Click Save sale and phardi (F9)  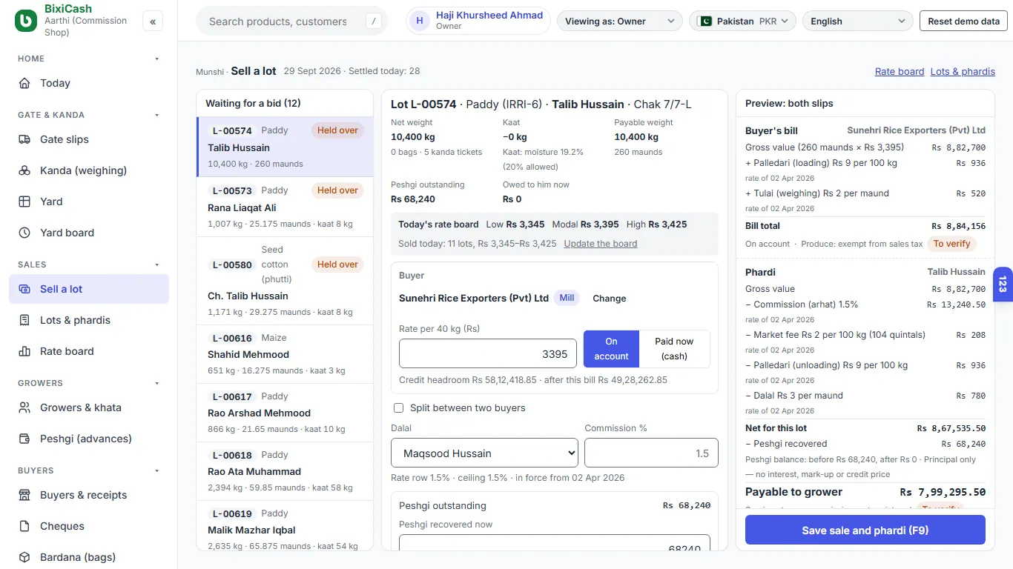pyautogui.click(x=865, y=530)
